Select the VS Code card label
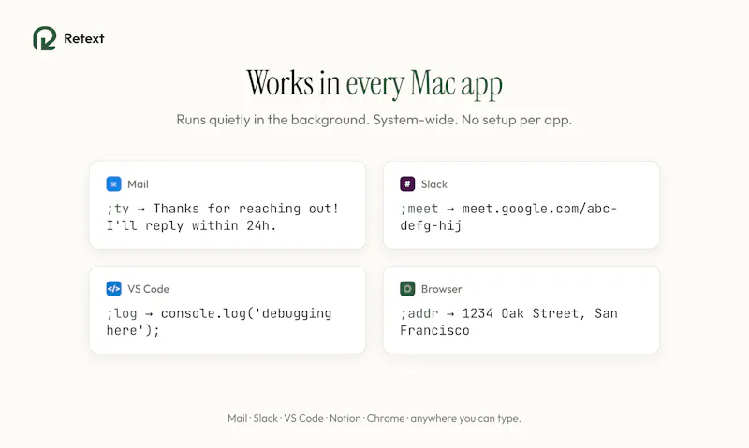 pos(149,289)
